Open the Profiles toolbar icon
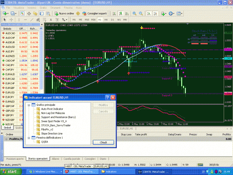 pos(12,13)
